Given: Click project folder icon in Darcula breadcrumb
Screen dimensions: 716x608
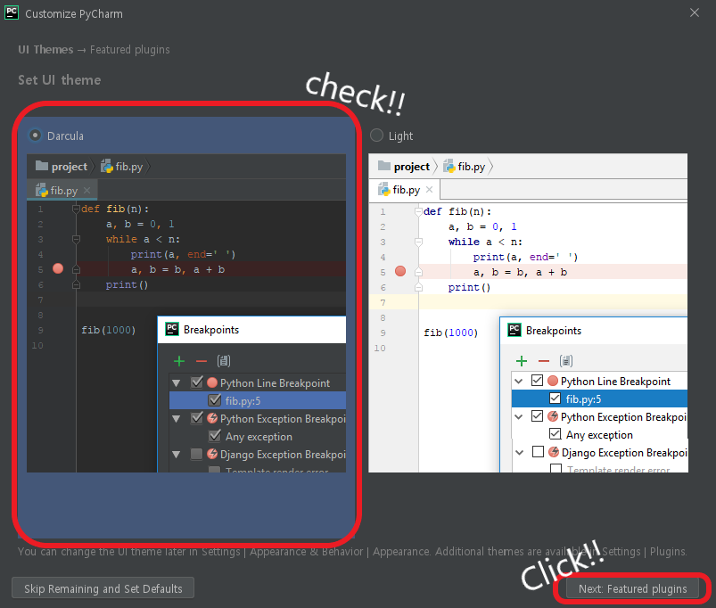Looking at the screenshot, I should tap(42, 166).
